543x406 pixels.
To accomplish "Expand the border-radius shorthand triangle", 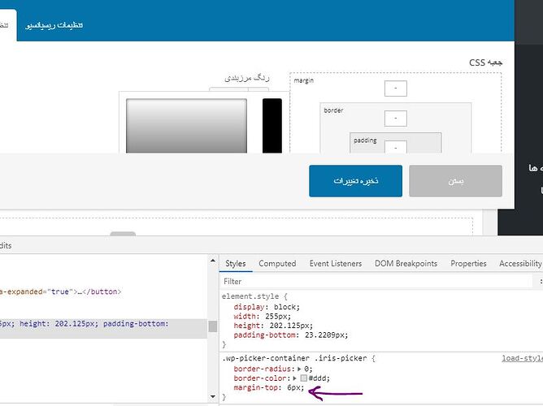I will pos(299,369).
